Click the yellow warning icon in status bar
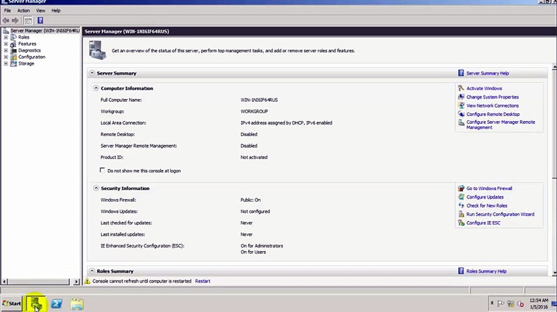557x312 pixels. point(87,281)
